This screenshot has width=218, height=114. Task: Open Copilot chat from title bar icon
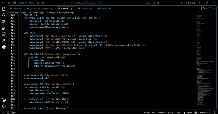click(149, 3)
